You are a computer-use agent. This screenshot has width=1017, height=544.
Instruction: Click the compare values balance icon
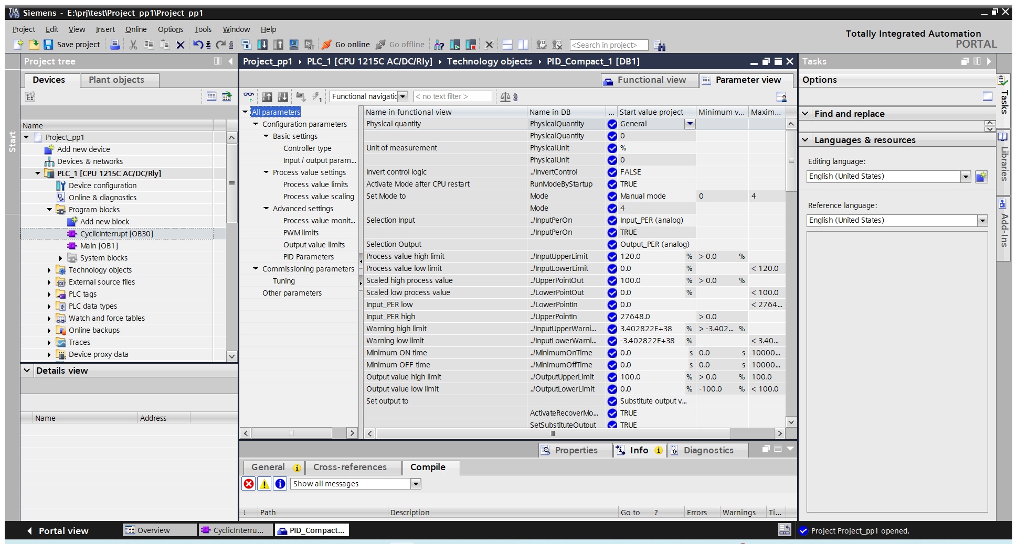click(505, 96)
